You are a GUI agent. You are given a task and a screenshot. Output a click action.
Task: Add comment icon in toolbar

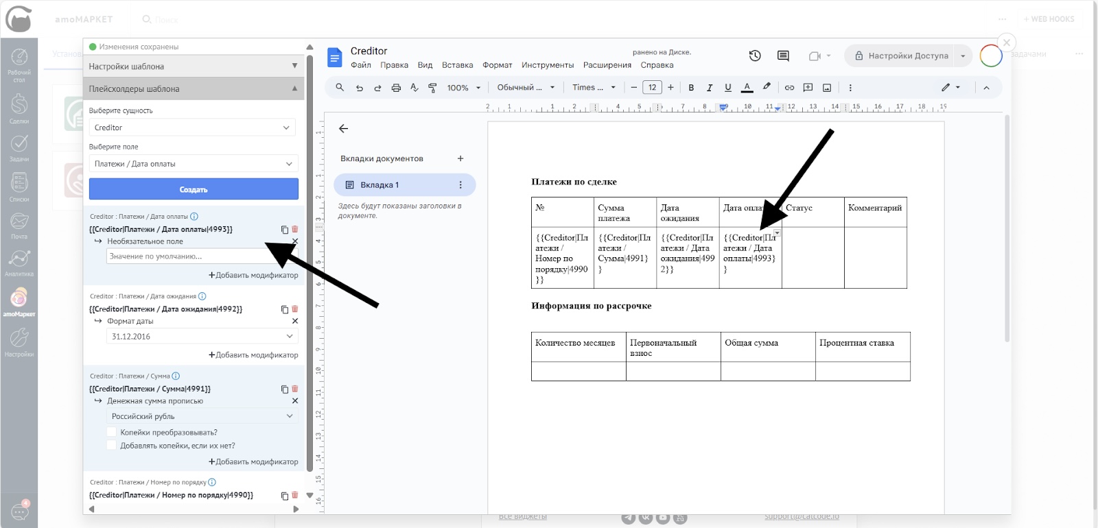[x=808, y=88]
